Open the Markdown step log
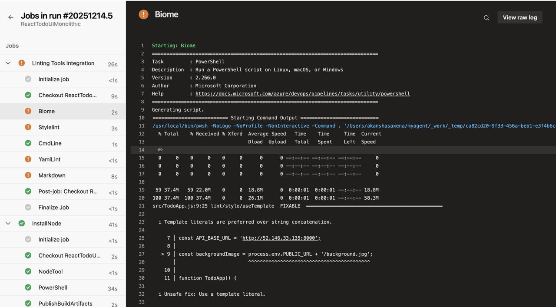 tap(63, 175)
